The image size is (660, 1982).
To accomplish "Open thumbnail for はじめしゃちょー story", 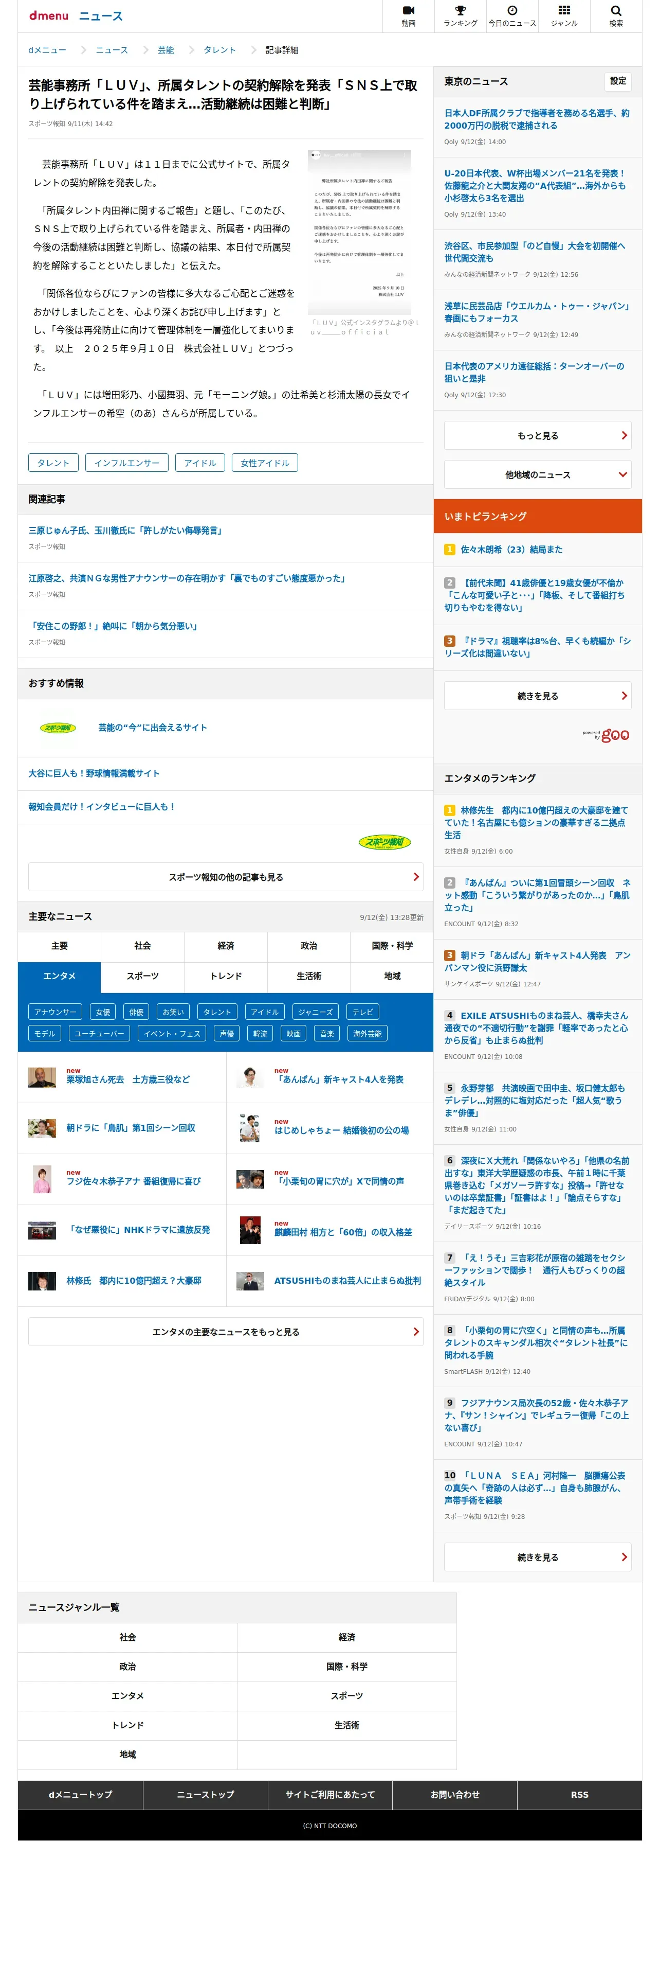I will [250, 1128].
